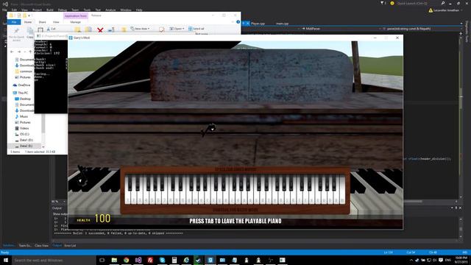Click the blue File tab in File Explorer
This screenshot has height=265, width=471.
[14, 22]
